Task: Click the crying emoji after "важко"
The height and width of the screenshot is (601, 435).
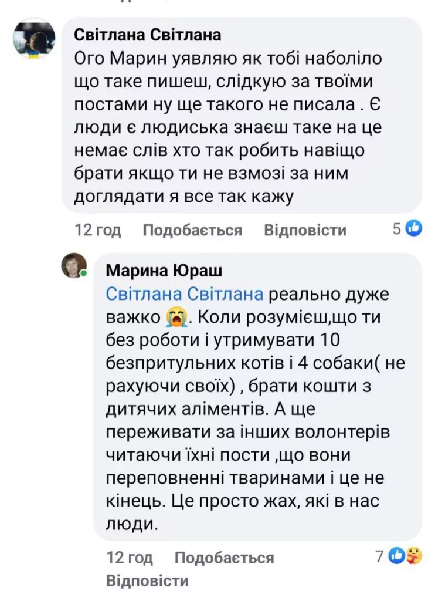Action: (x=176, y=318)
